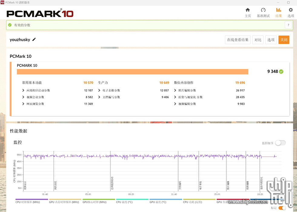This screenshot has height=212, width=297.
Task: Go to the 主页 home icon
Action: 248,10
